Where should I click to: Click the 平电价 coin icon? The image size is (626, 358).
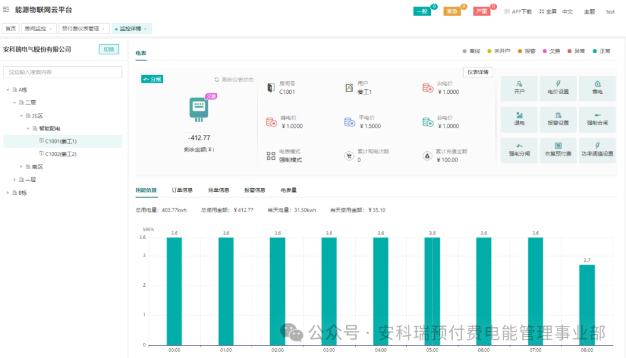[350, 122]
